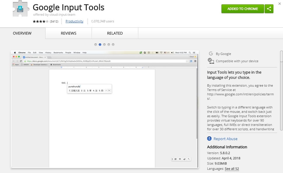Click the Chrome hamburger menu icon
The width and height of the screenshot is (283, 173).
pos(195,61)
